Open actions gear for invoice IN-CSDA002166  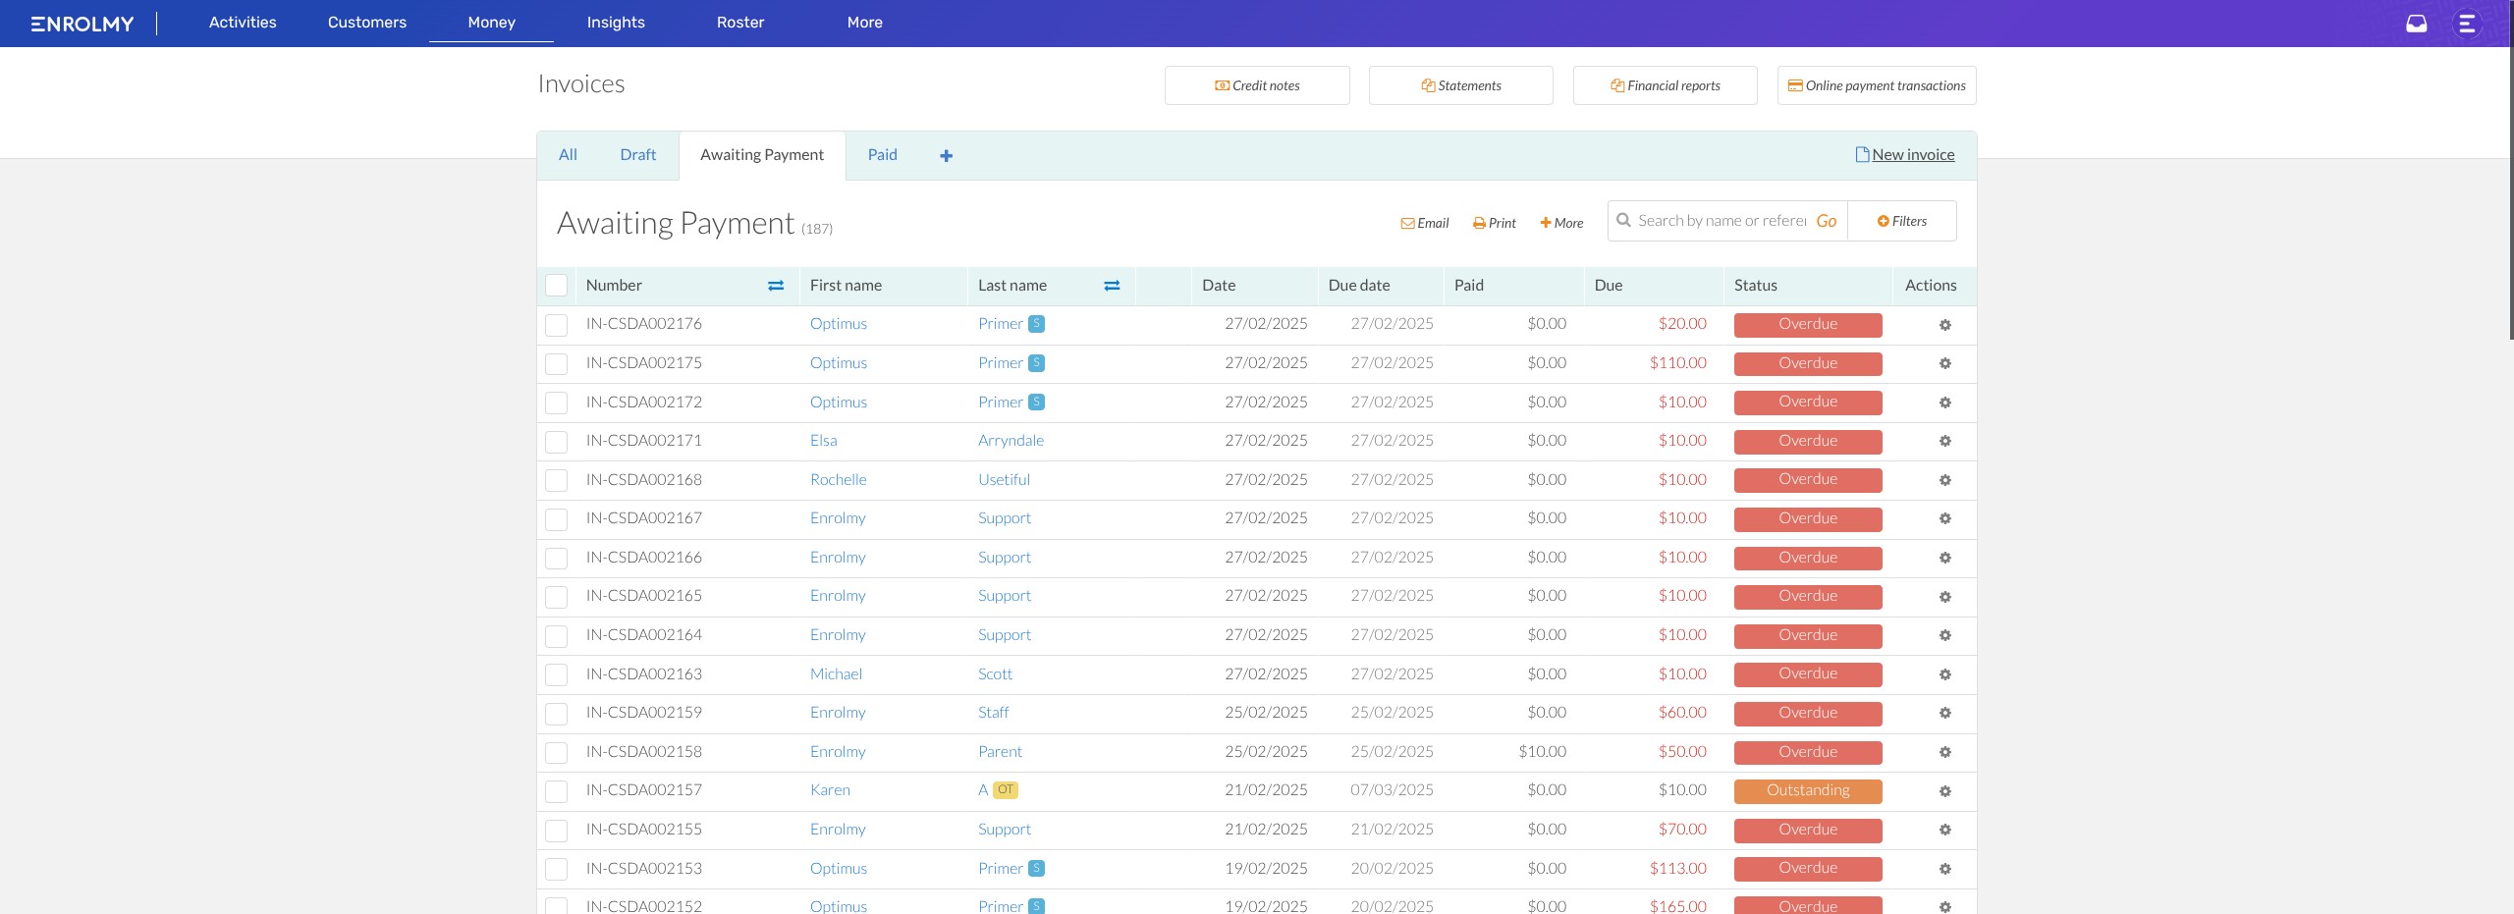coord(1944,558)
